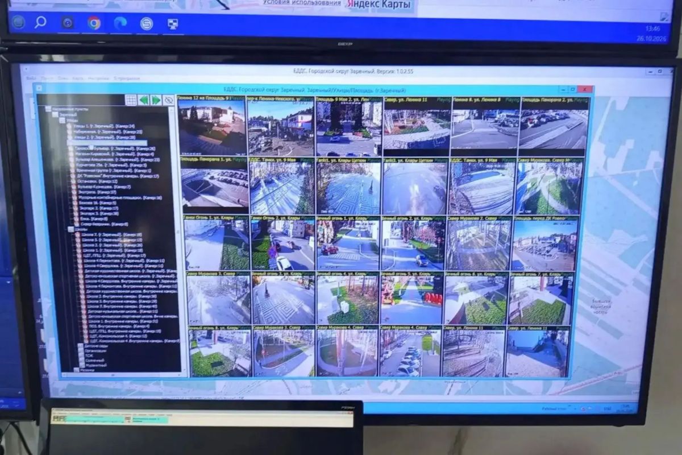Open the Яндекс Карты logo on top monitor
This screenshot has width=682, height=455.
click(x=380, y=5)
